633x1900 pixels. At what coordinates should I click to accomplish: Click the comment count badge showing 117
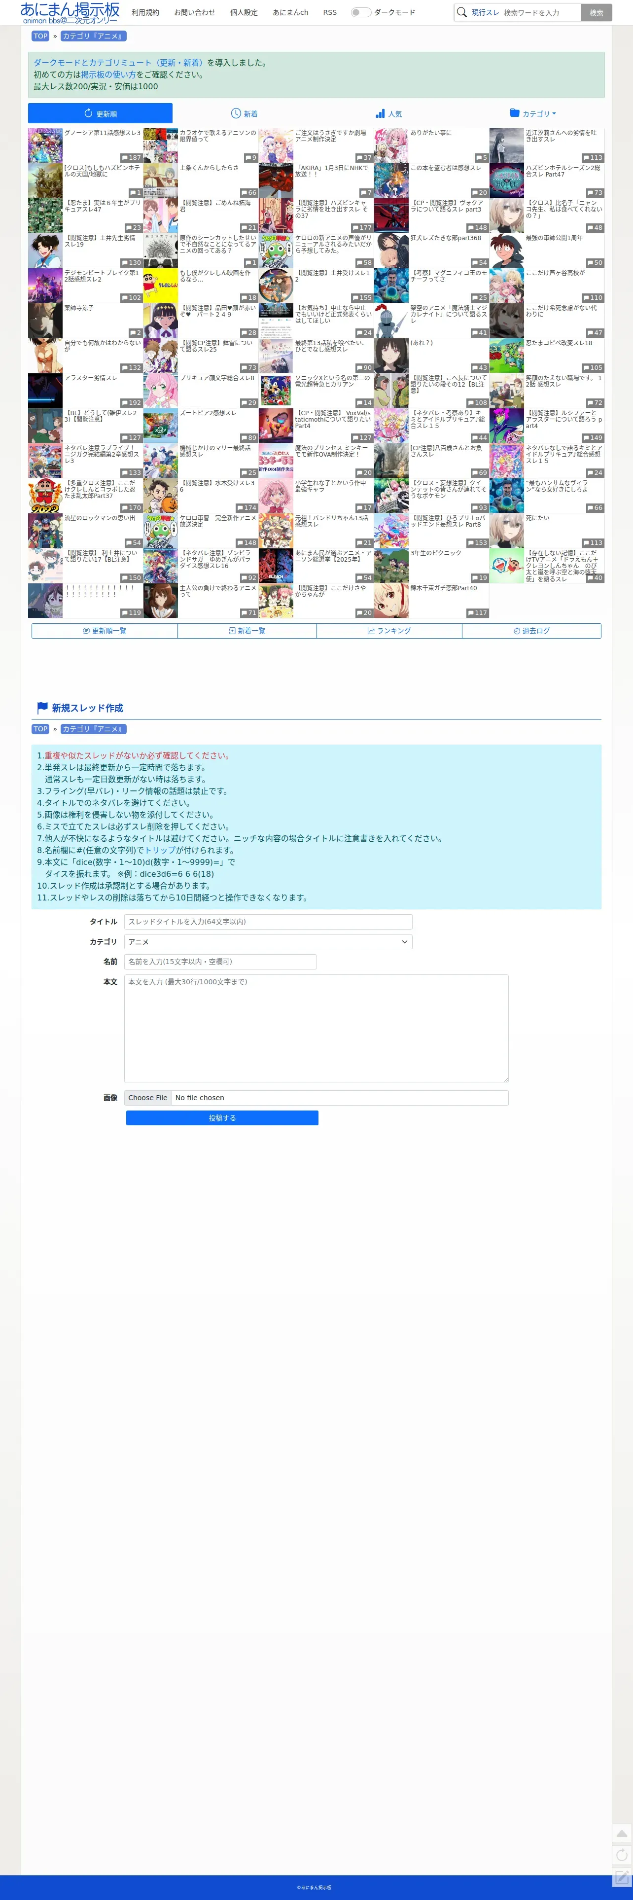(x=477, y=613)
